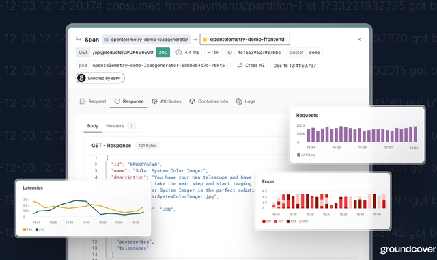Screen dimensions: 437x260
Task: Click the JSON "id" line in response body
Action: (137, 164)
